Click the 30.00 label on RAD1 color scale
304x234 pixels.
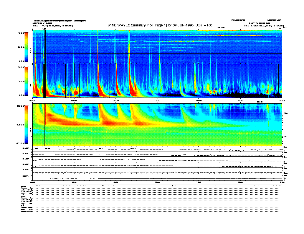coord(21,81)
